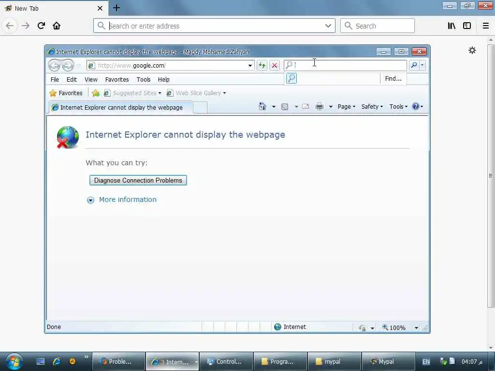The height and width of the screenshot is (371, 495).
Task: Go to the home page icon in Firefox toolbar
Action: pos(57,26)
